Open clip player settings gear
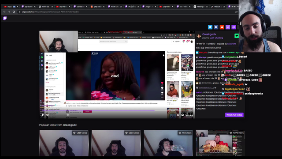The height and width of the screenshot is (159, 282). coord(178,115)
